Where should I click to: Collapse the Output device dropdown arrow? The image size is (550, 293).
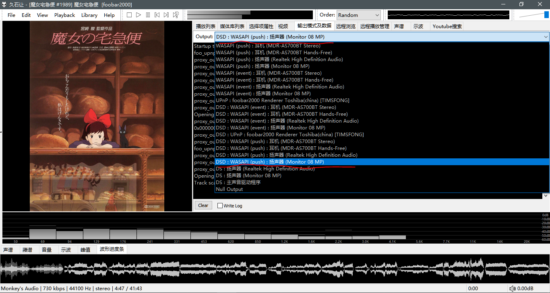click(x=546, y=37)
